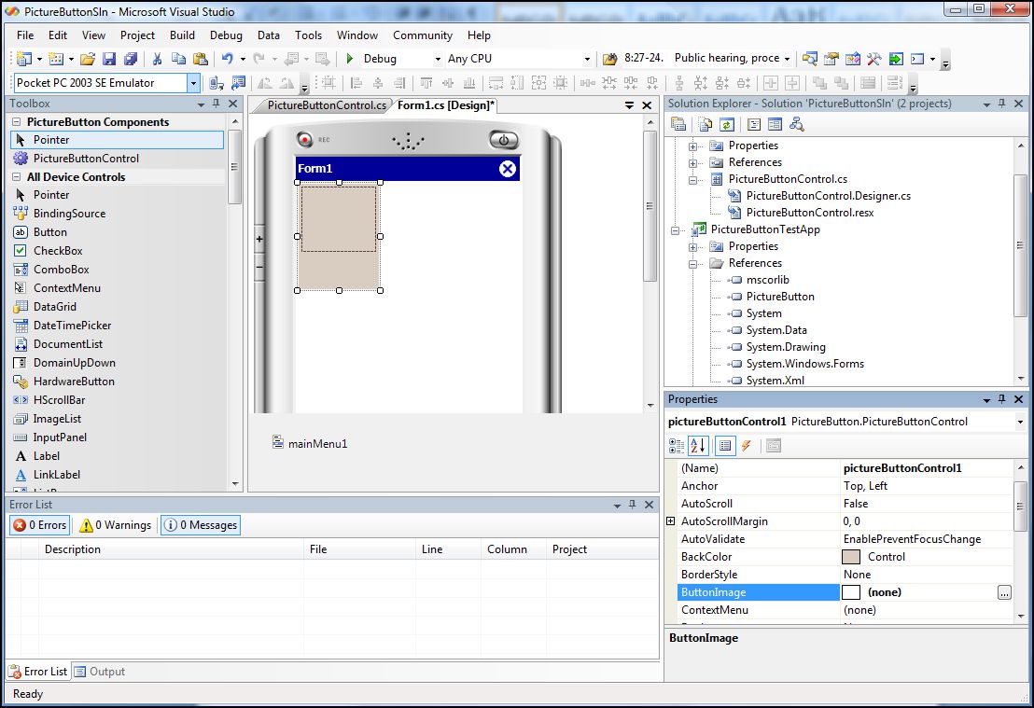Click the ButtonImage ellipsis browse button
1034x708 pixels.
(x=1003, y=592)
